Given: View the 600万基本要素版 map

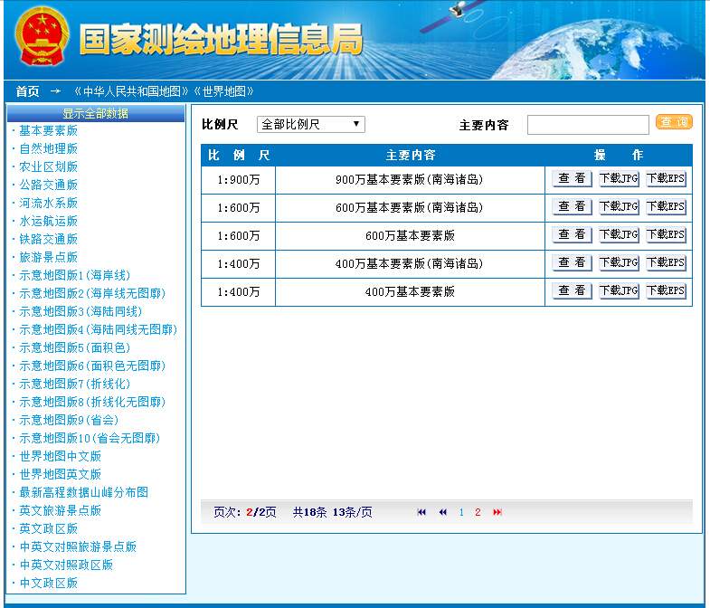Looking at the screenshot, I should (x=572, y=234).
